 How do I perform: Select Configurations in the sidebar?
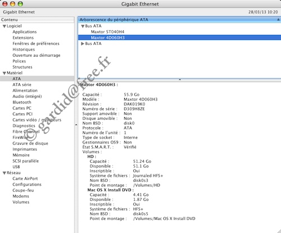(x=27, y=185)
